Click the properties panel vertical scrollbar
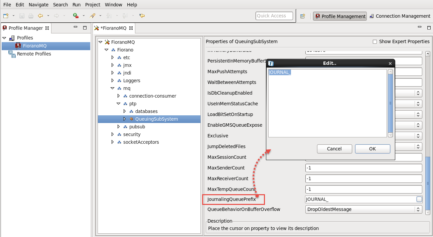The width and height of the screenshot is (433, 237). point(428,133)
